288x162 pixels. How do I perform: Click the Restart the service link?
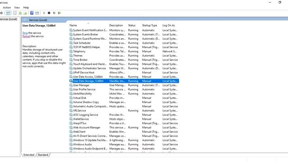tap(26, 36)
